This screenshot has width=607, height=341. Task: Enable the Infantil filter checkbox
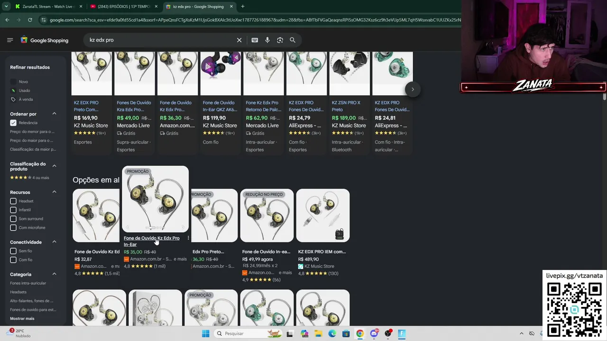(x=13, y=210)
